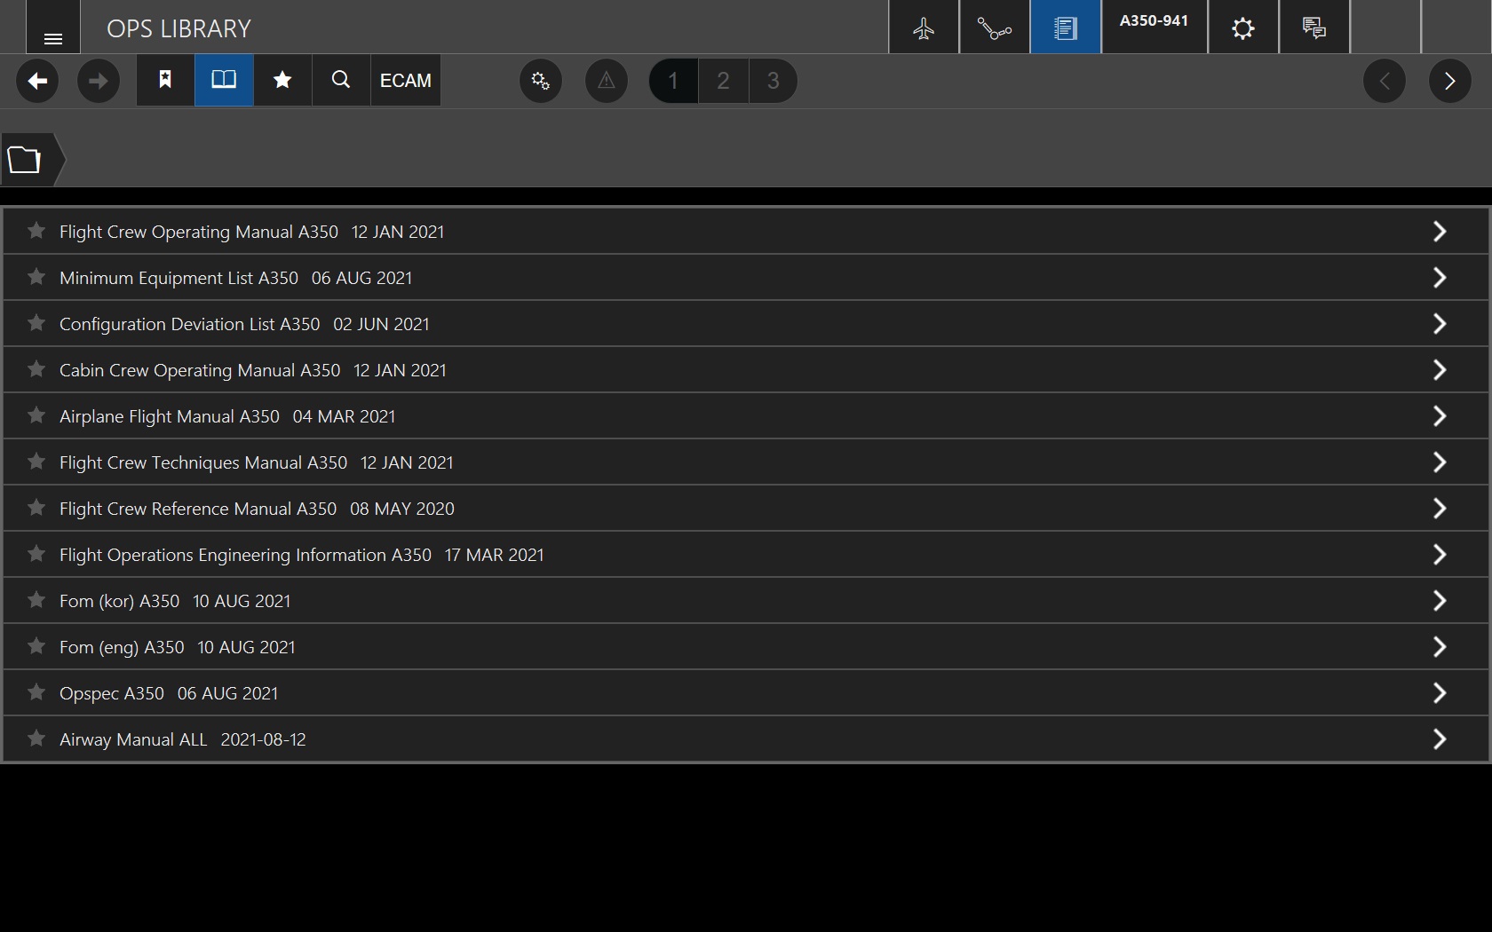Select the Opspec A350 entry
This screenshot has height=932, width=1492.
point(746,693)
